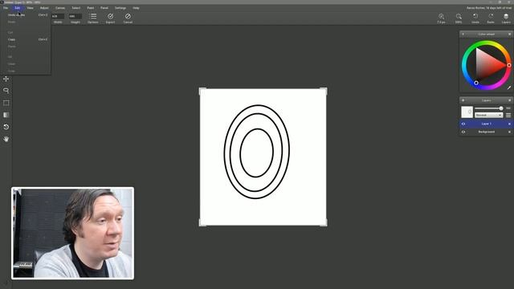514x289 pixels.
Task: Select the rectangle selection tool
Action: point(6,103)
